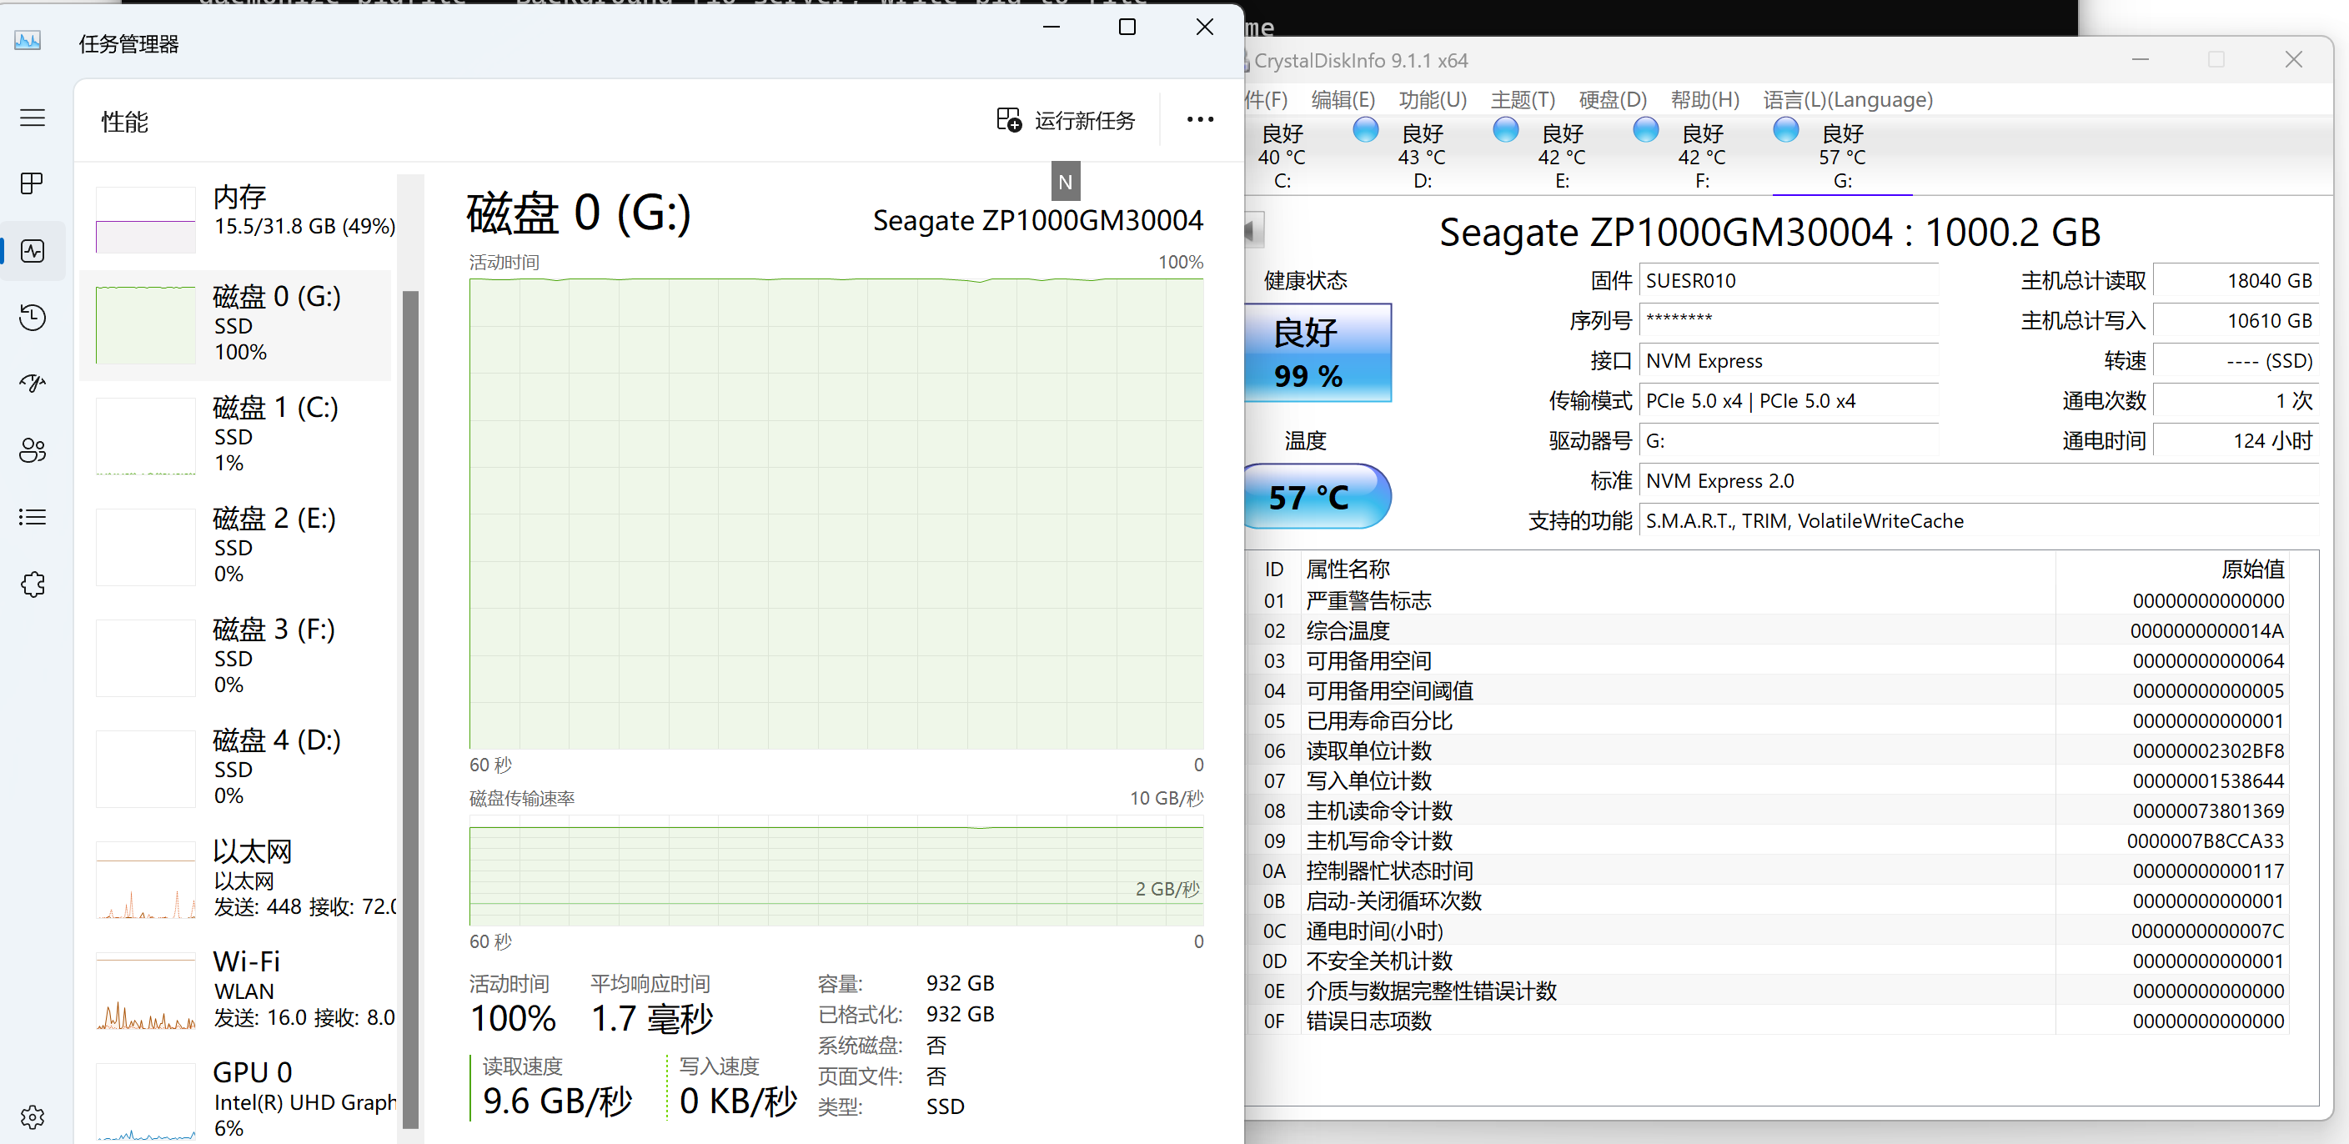This screenshot has height=1144, width=2349.
Task: Open the 功能(U) menu
Action: pyautogui.click(x=1432, y=99)
